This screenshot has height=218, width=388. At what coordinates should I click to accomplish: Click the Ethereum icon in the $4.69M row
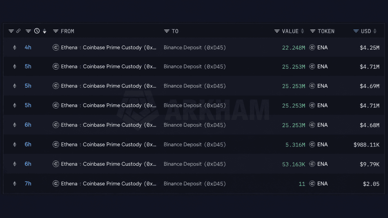(x=15, y=86)
